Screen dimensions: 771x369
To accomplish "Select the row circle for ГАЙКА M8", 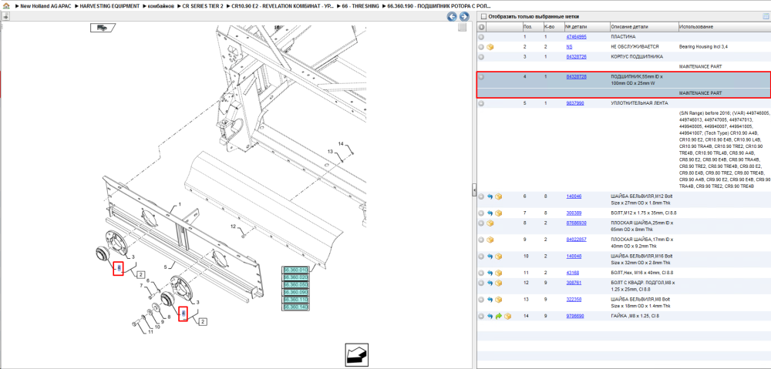I will pos(481,317).
